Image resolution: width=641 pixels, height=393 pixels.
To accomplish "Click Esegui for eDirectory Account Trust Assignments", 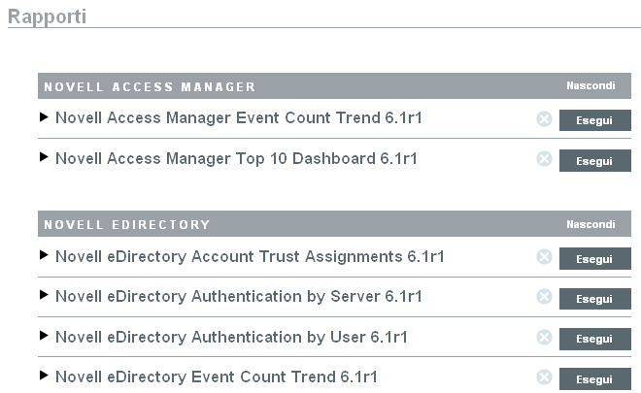I will [x=594, y=258].
